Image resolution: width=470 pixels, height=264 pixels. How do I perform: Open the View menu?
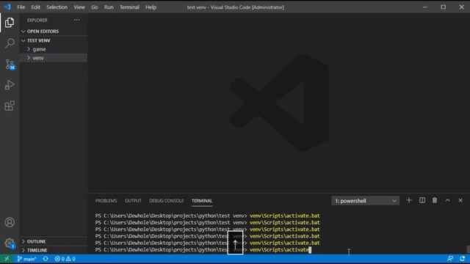79,7
